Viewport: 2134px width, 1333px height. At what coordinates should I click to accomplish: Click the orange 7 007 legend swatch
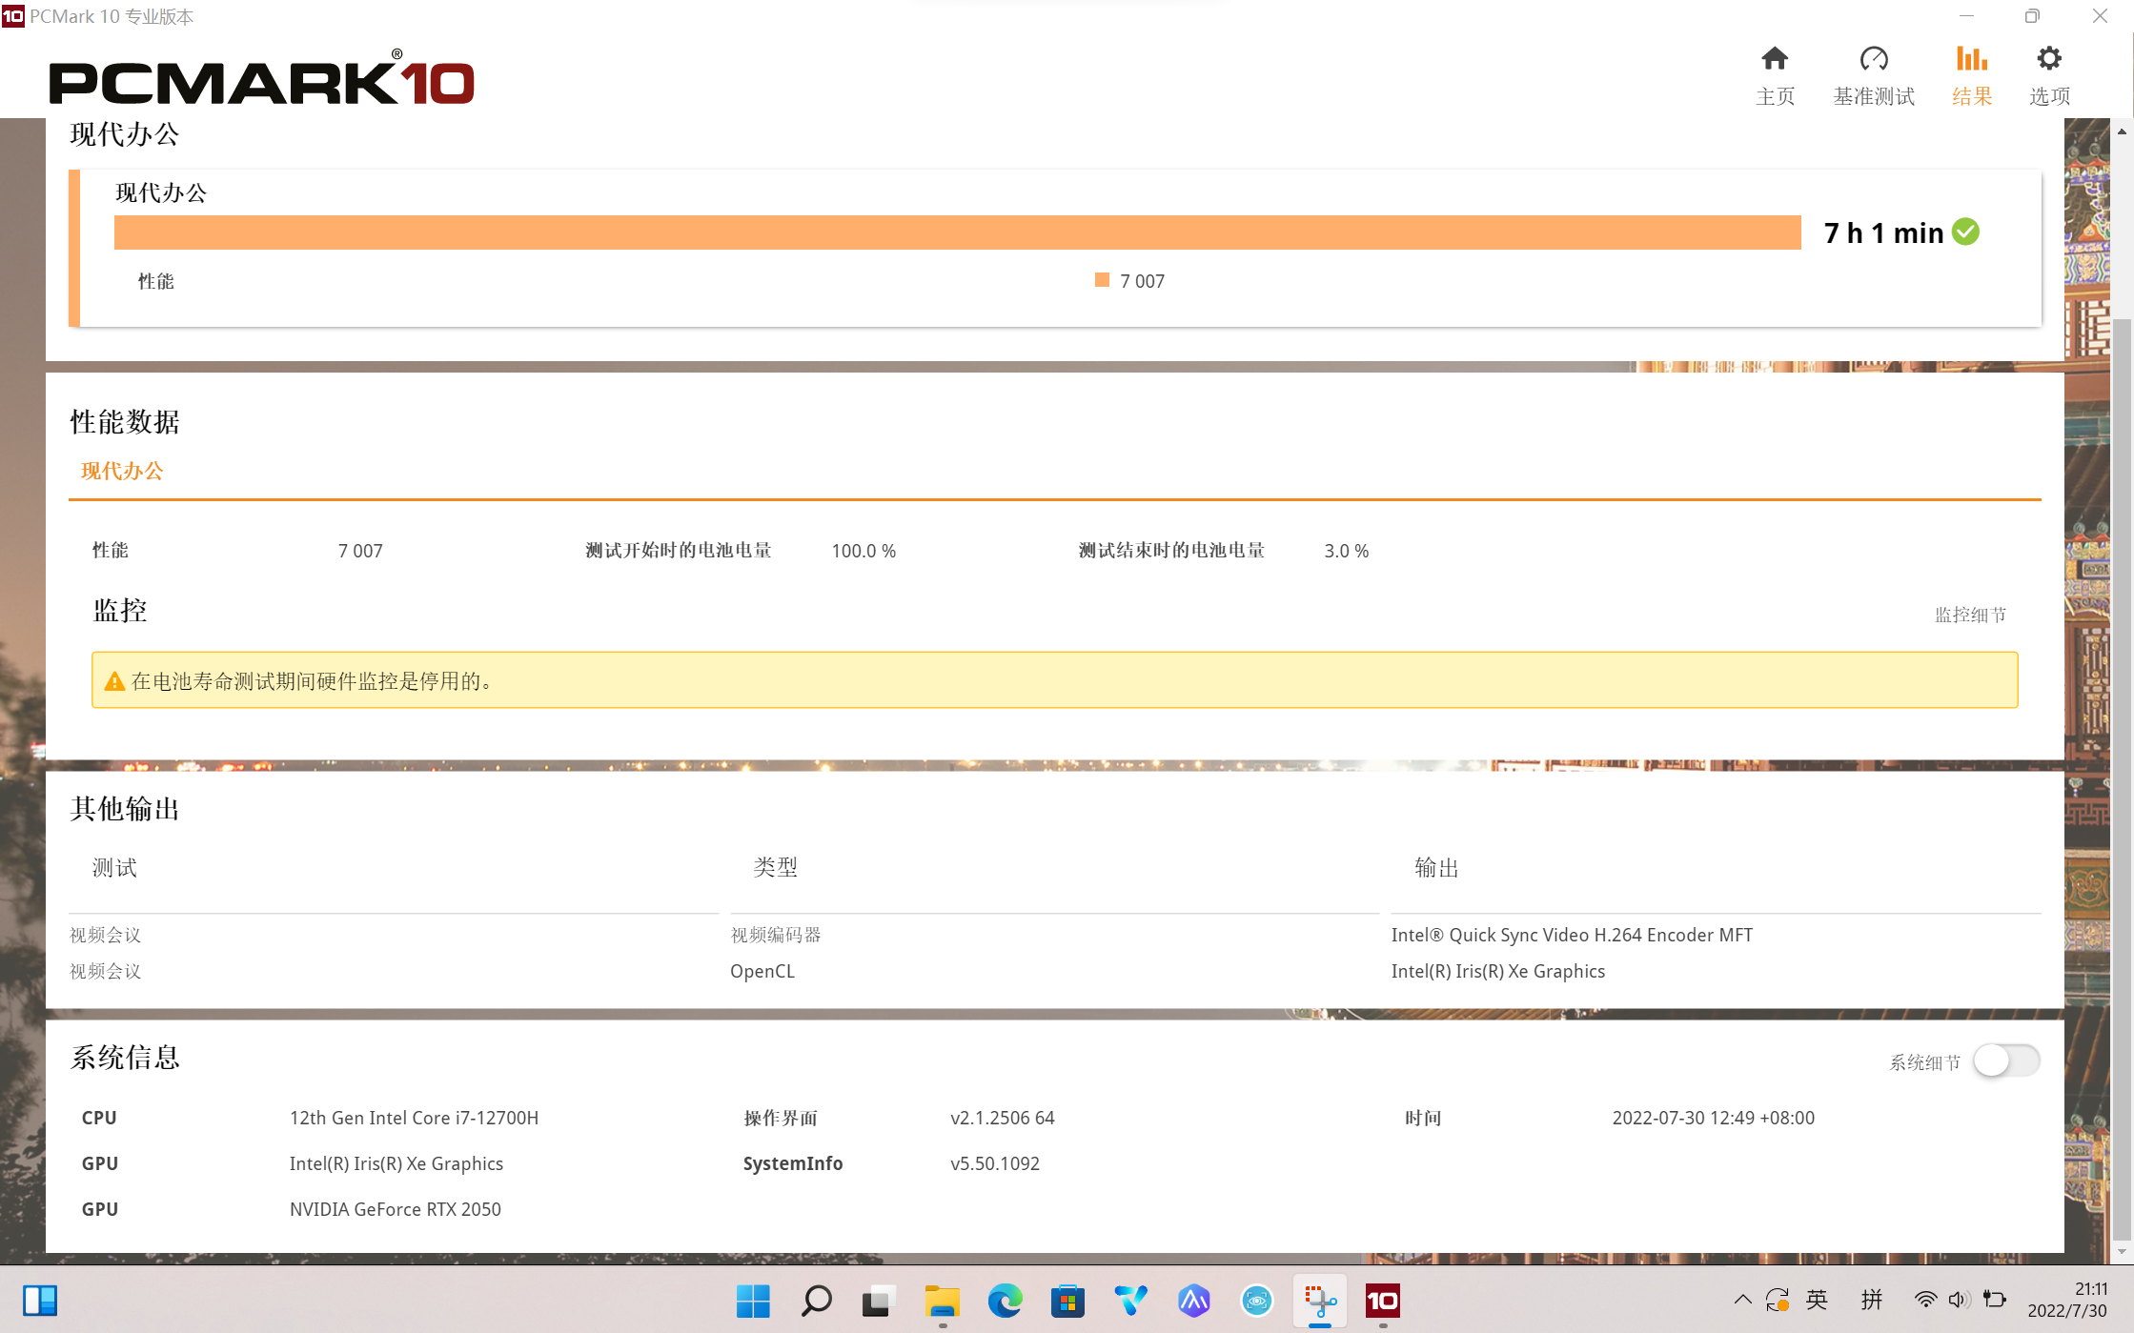(x=1102, y=280)
